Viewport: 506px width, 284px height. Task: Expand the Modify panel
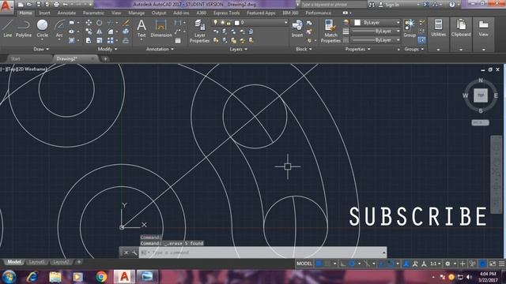pos(108,49)
